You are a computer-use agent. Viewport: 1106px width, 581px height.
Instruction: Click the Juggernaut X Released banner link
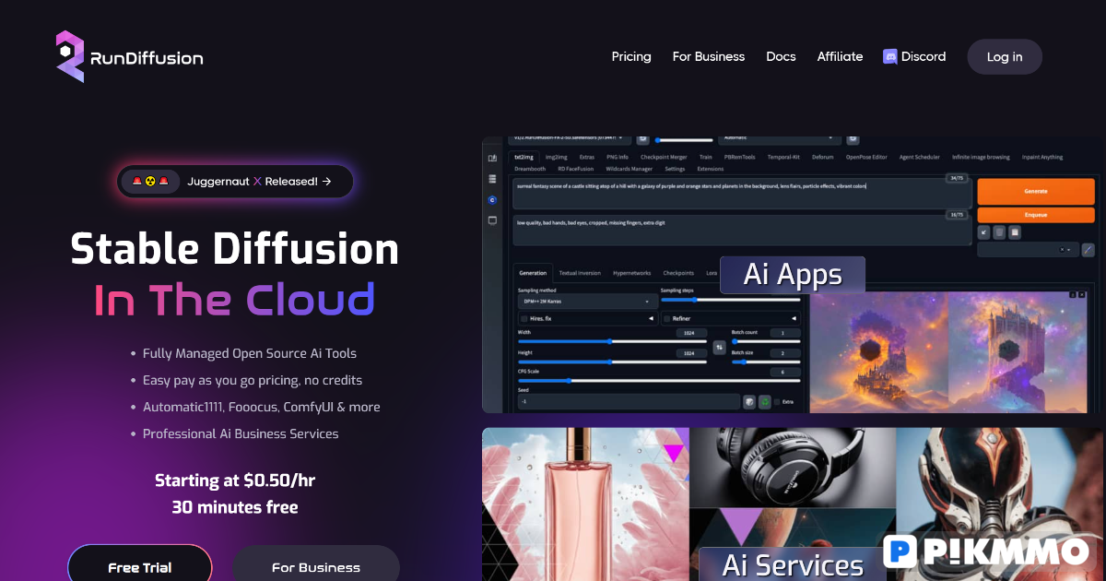pos(235,182)
